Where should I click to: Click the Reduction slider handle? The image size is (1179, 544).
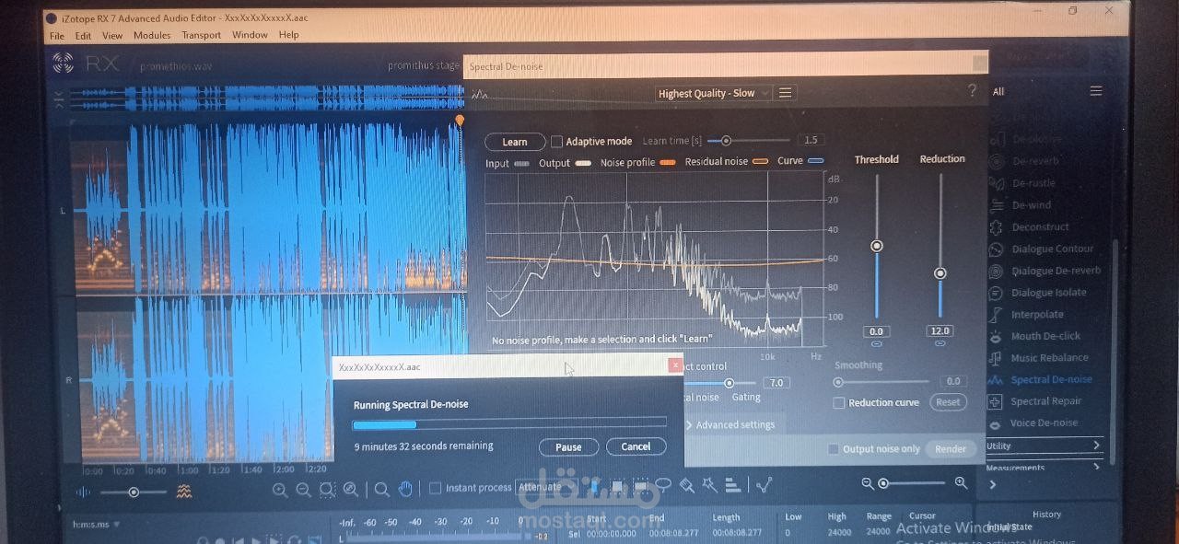pos(940,273)
